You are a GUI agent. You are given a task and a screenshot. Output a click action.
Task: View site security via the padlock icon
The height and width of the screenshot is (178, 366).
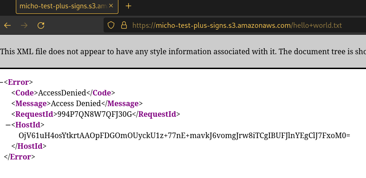(124, 25)
